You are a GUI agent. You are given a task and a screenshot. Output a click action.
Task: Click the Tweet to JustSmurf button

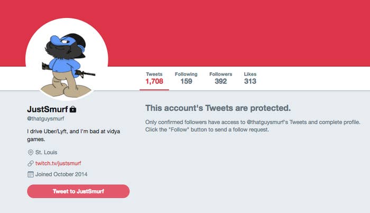click(x=78, y=191)
